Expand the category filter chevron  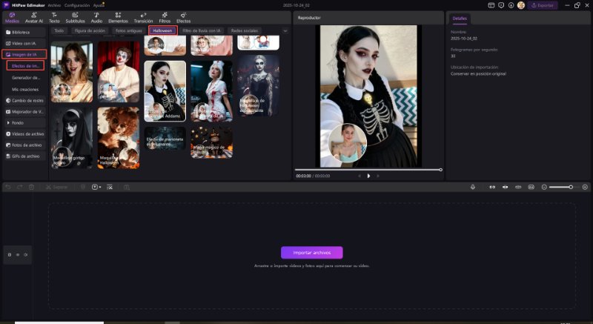point(285,31)
